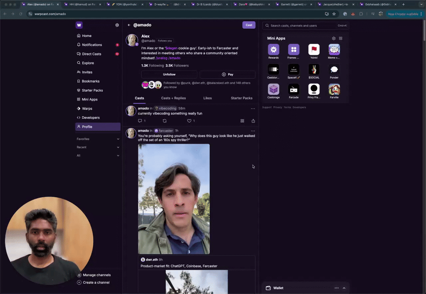Open frames icon on the vibecoding cast

[x=243, y=121]
